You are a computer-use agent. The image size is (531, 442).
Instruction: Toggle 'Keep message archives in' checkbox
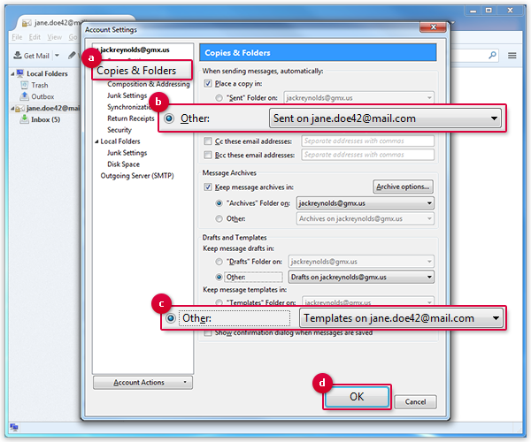coord(208,187)
